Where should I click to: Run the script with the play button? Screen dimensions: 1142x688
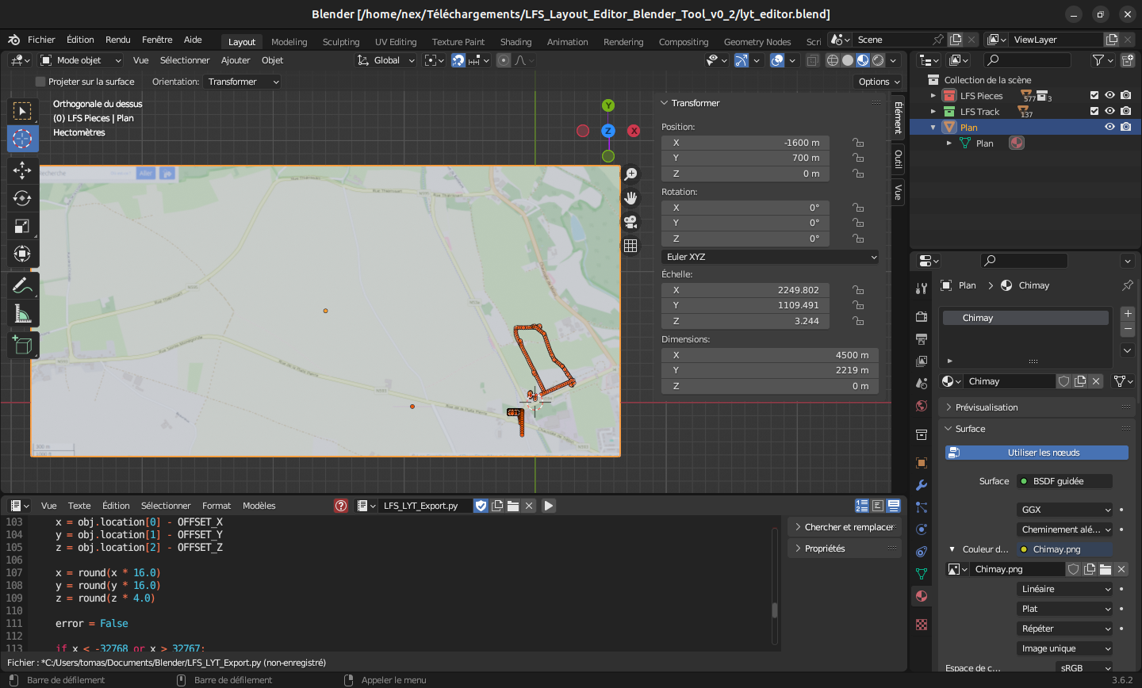[x=549, y=506]
